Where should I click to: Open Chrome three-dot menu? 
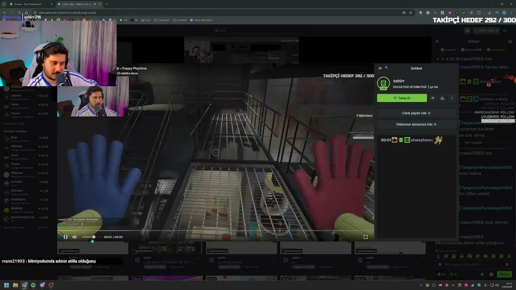[511, 12]
